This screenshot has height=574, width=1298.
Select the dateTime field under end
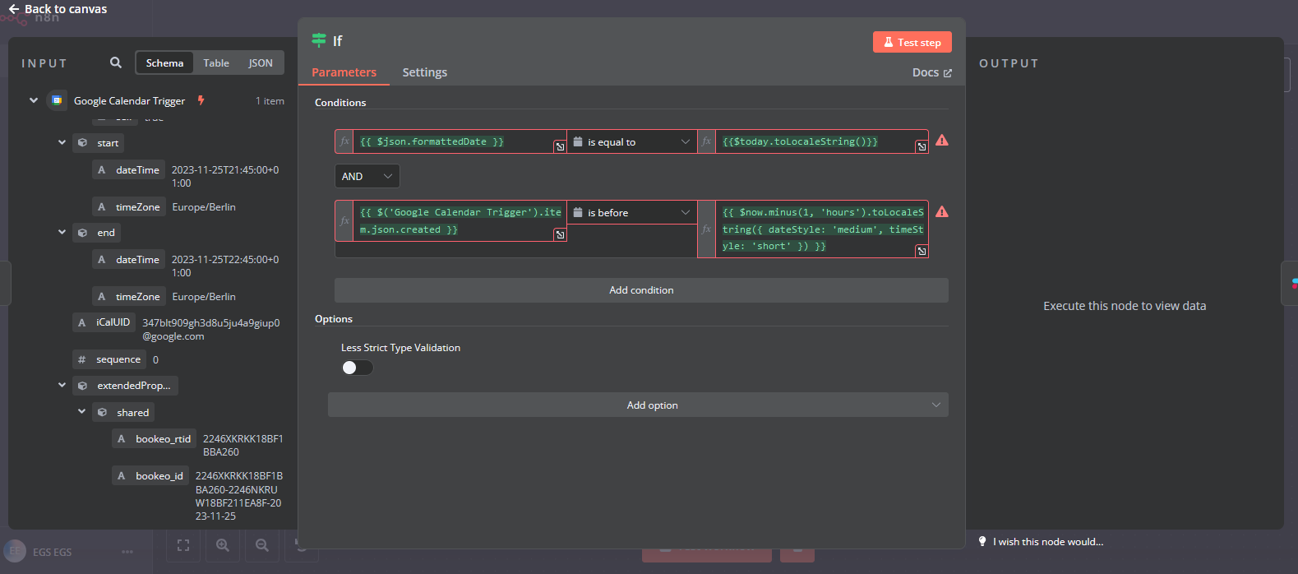[128, 260]
